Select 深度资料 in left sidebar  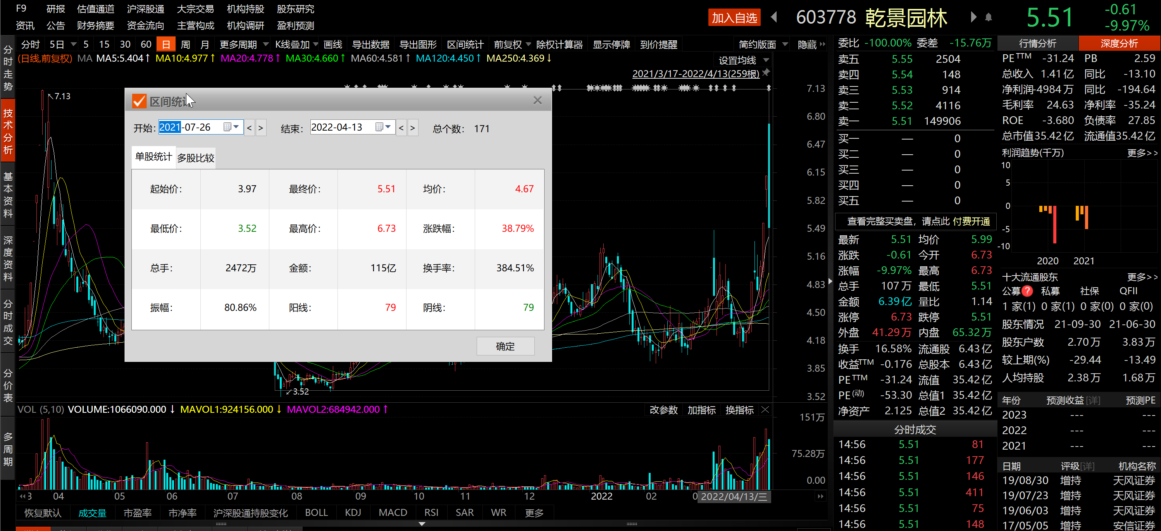coord(8,258)
